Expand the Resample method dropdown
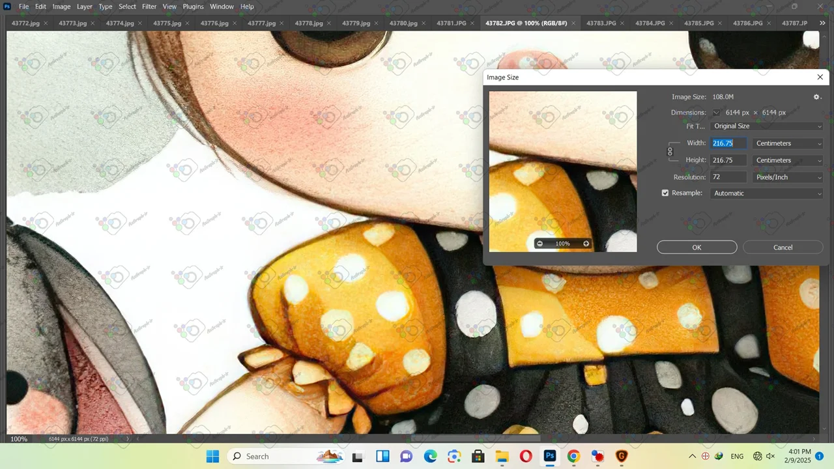 (x=767, y=193)
